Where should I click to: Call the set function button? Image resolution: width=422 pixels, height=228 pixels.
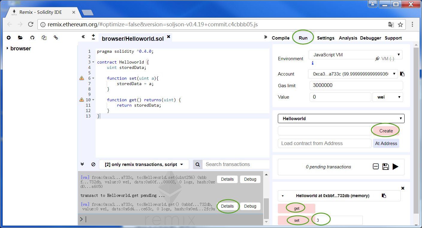[x=296, y=220]
